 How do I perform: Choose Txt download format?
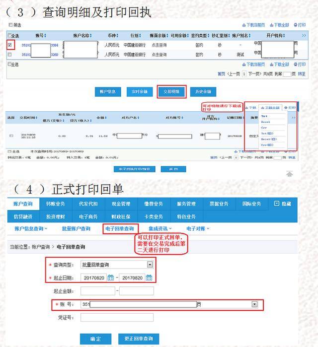click(264, 116)
